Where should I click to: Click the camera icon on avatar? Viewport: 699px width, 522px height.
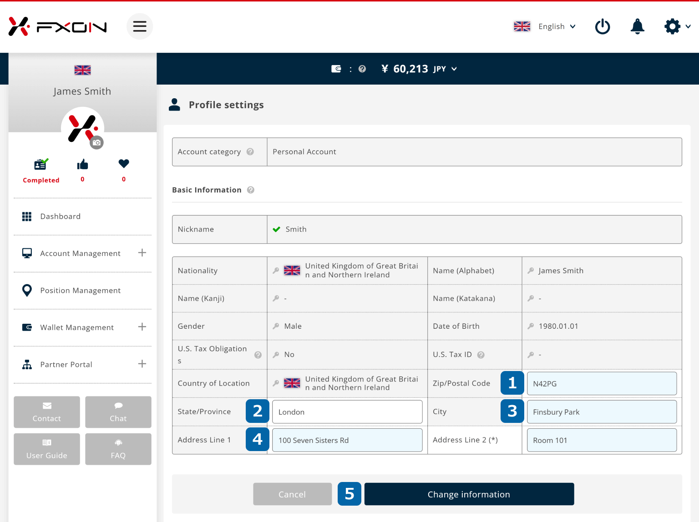[96, 143]
